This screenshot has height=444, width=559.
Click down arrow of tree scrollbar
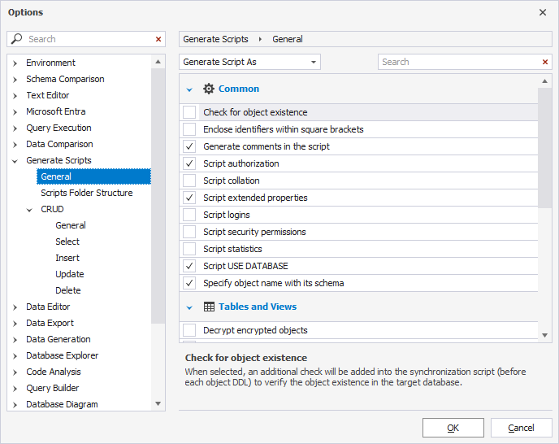158,404
